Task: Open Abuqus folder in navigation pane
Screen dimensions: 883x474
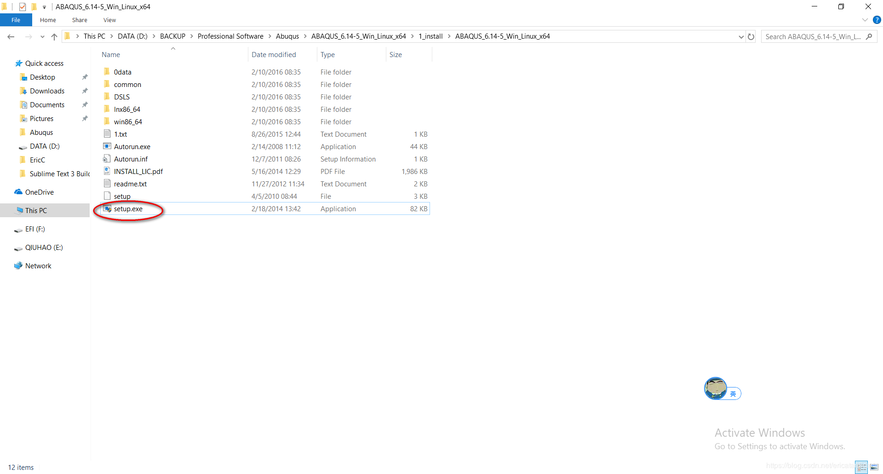Action: (41, 132)
